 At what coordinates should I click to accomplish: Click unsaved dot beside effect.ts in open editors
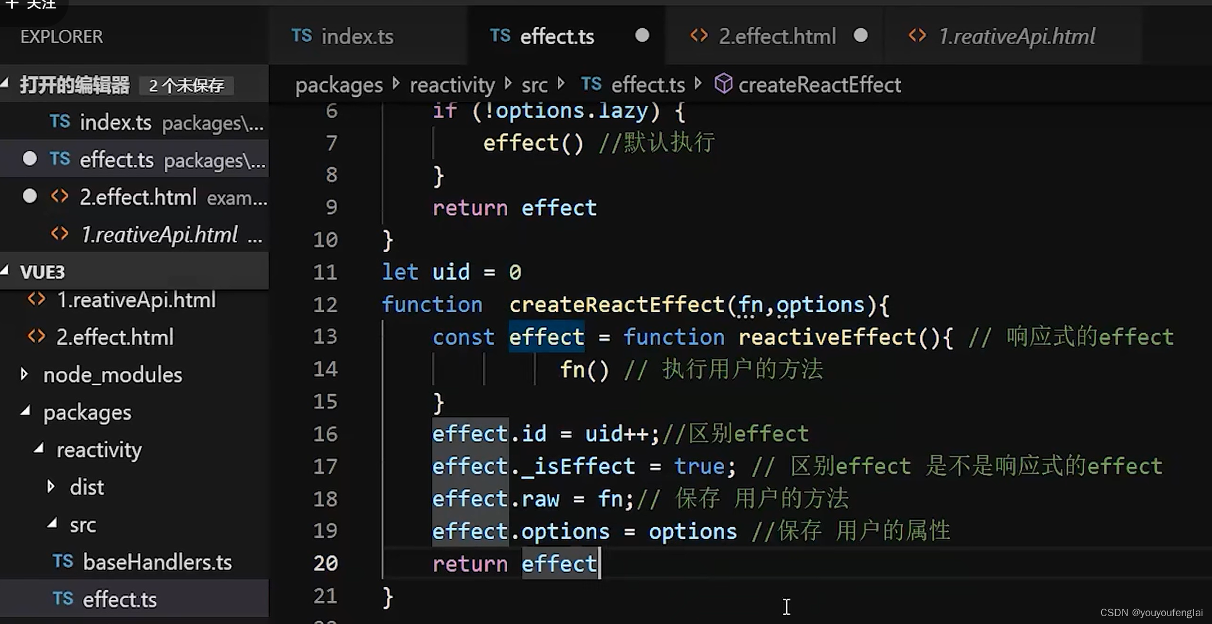pos(30,159)
